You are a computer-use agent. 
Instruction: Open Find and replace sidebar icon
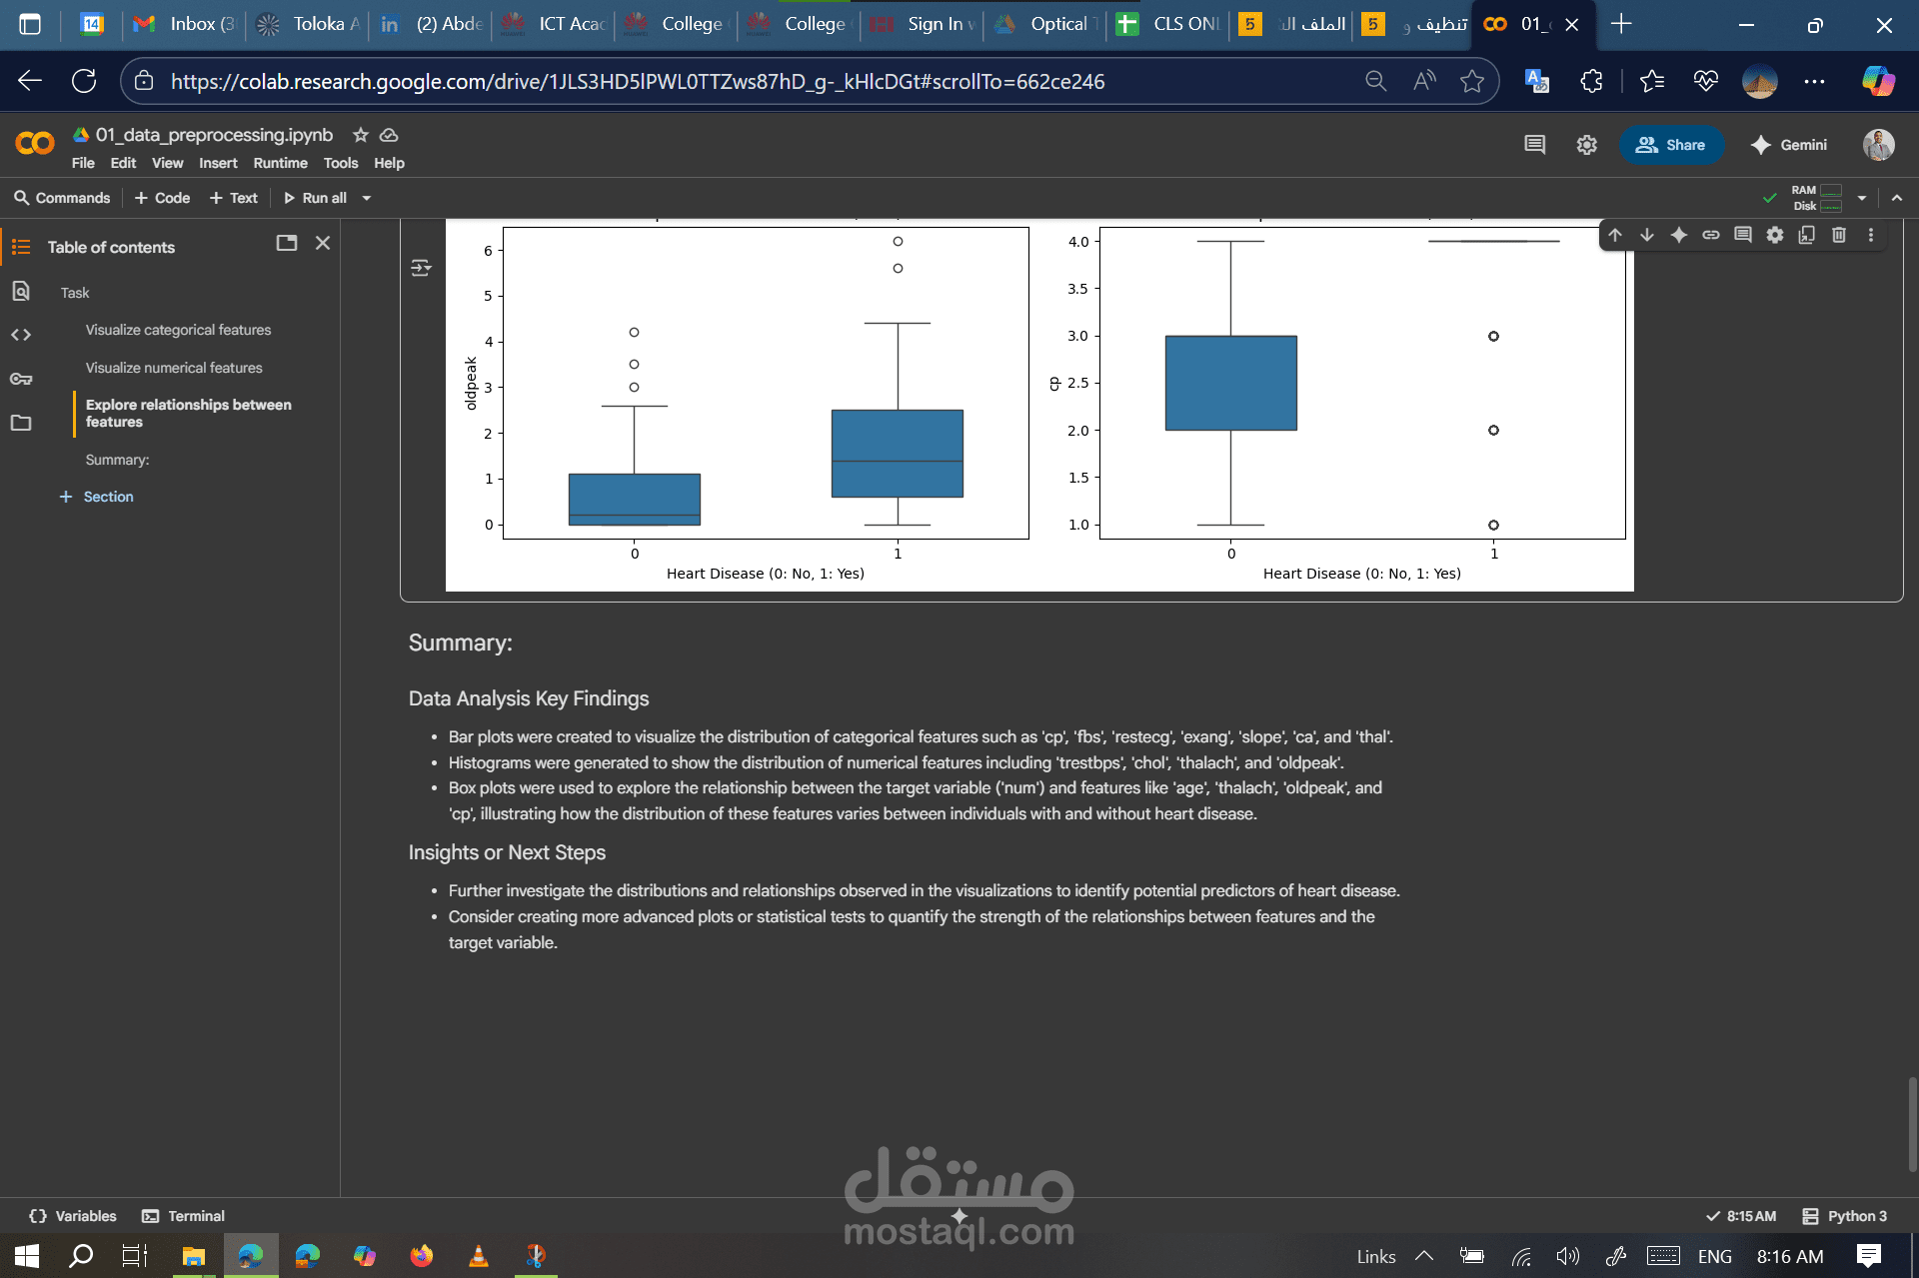coord(21,291)
